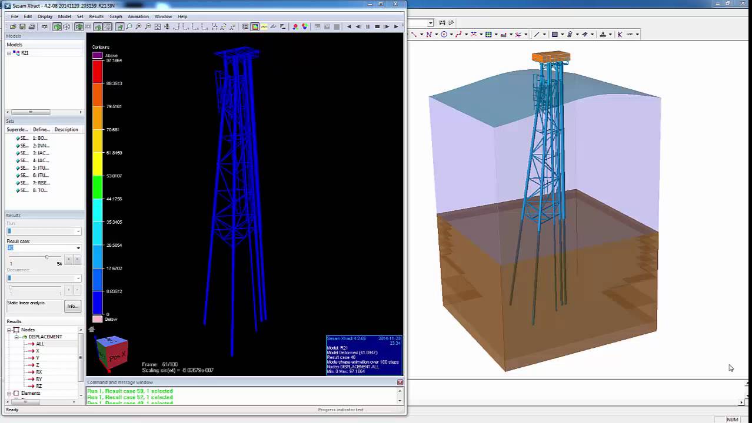
Task: Select the Z displacement component
Action: 38,365
